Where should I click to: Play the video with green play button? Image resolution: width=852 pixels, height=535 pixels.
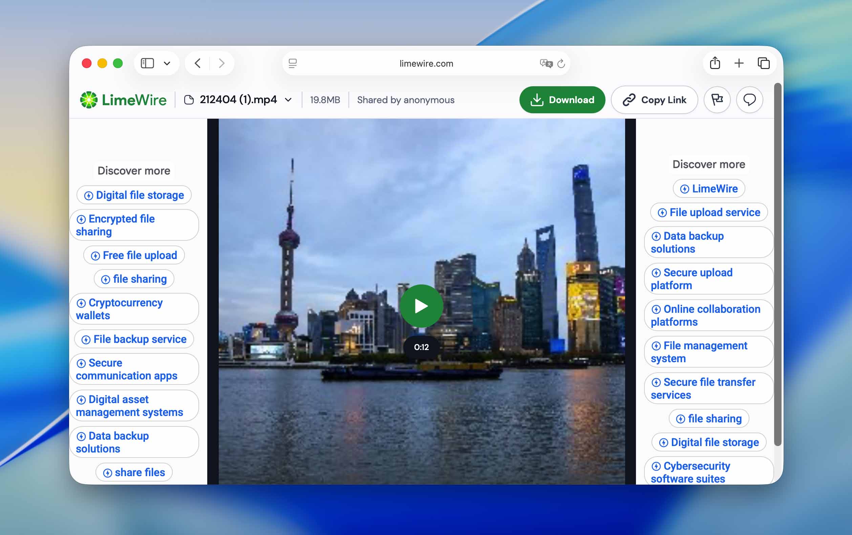421,306
